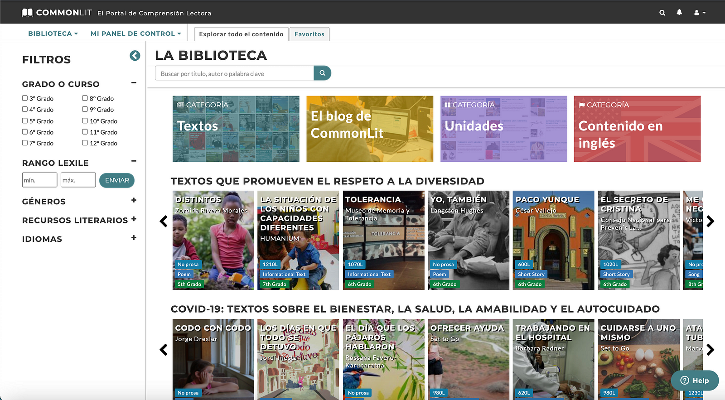This screenshot has height=400, width=725.
Task: Go to next texts in diversidad carousel
Action: point(710,222)
